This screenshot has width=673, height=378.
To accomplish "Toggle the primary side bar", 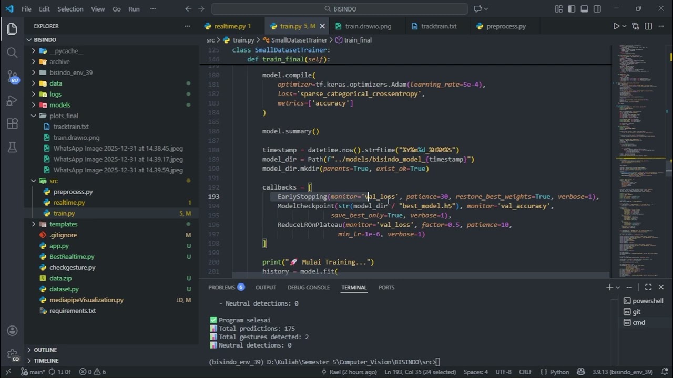I will pyautogui.click(x=572, y=9).
